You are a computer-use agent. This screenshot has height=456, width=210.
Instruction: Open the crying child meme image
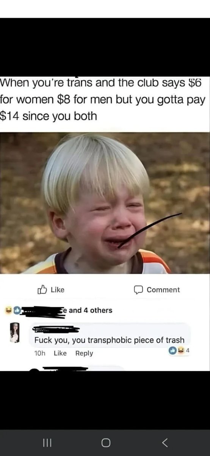(105, 203)
